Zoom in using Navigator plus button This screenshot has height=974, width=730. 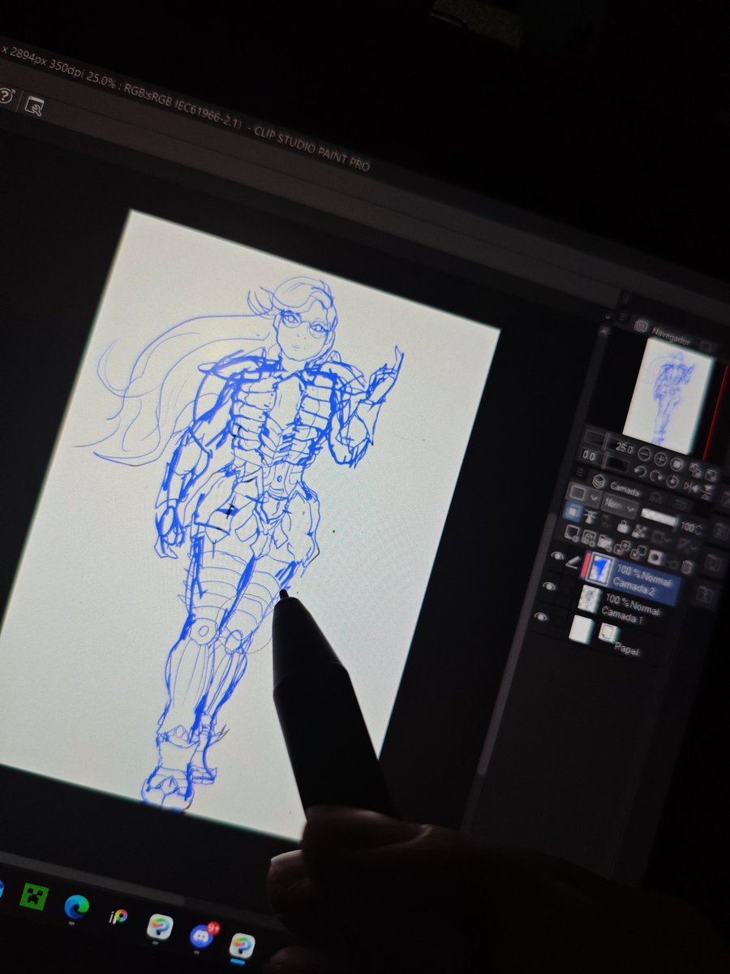tap(660, 459)
